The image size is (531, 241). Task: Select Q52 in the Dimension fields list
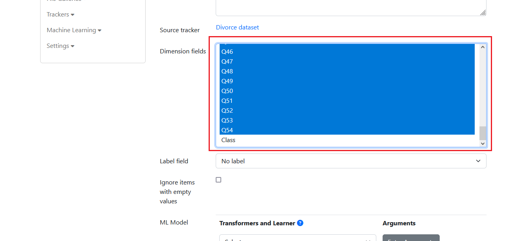click(347, 110)
